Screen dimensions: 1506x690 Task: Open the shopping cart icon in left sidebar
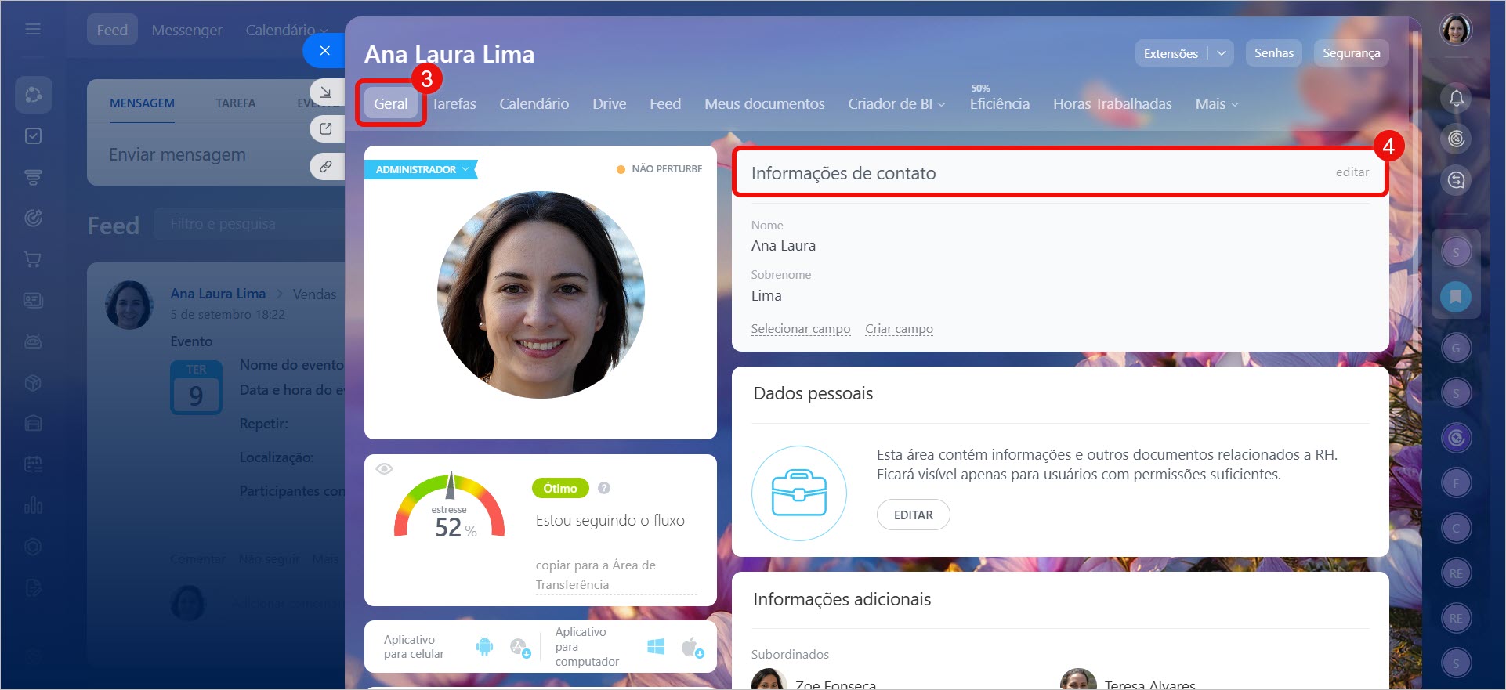pos(33,258)
